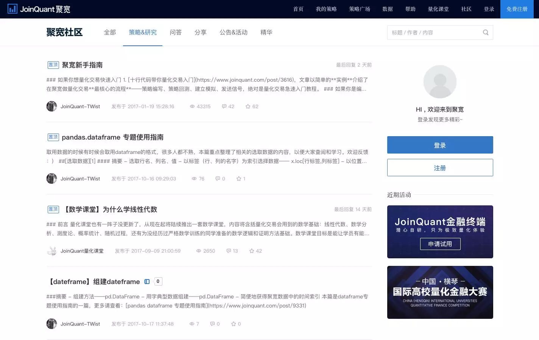Click the star icon on pandas.dataframe post
539x340 pixels.
[x=239, y=179]
